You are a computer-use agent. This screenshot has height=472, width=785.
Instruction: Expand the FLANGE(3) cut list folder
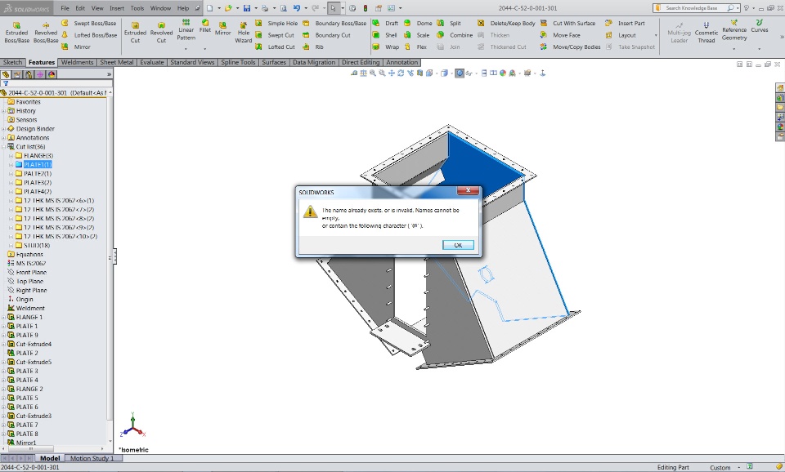(11, 155)
